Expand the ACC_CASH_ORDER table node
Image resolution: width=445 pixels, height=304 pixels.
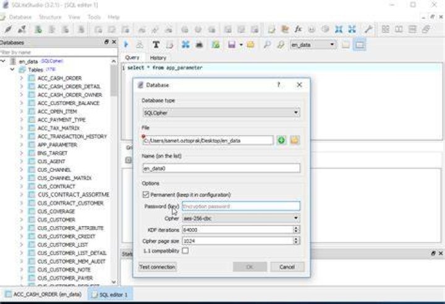click(x=22, y=78)
